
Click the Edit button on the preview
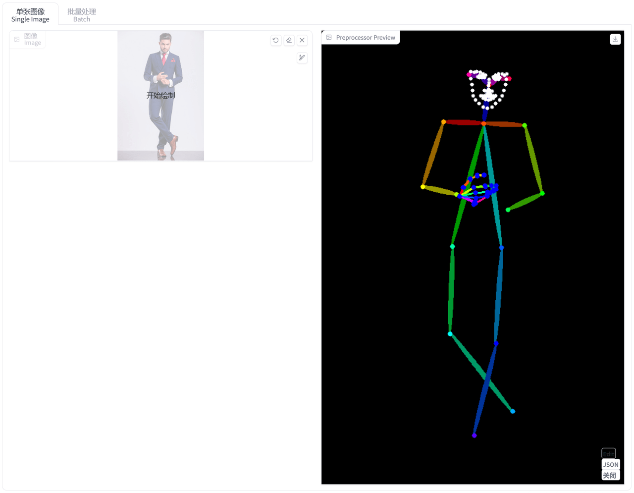tap(608, 453)
